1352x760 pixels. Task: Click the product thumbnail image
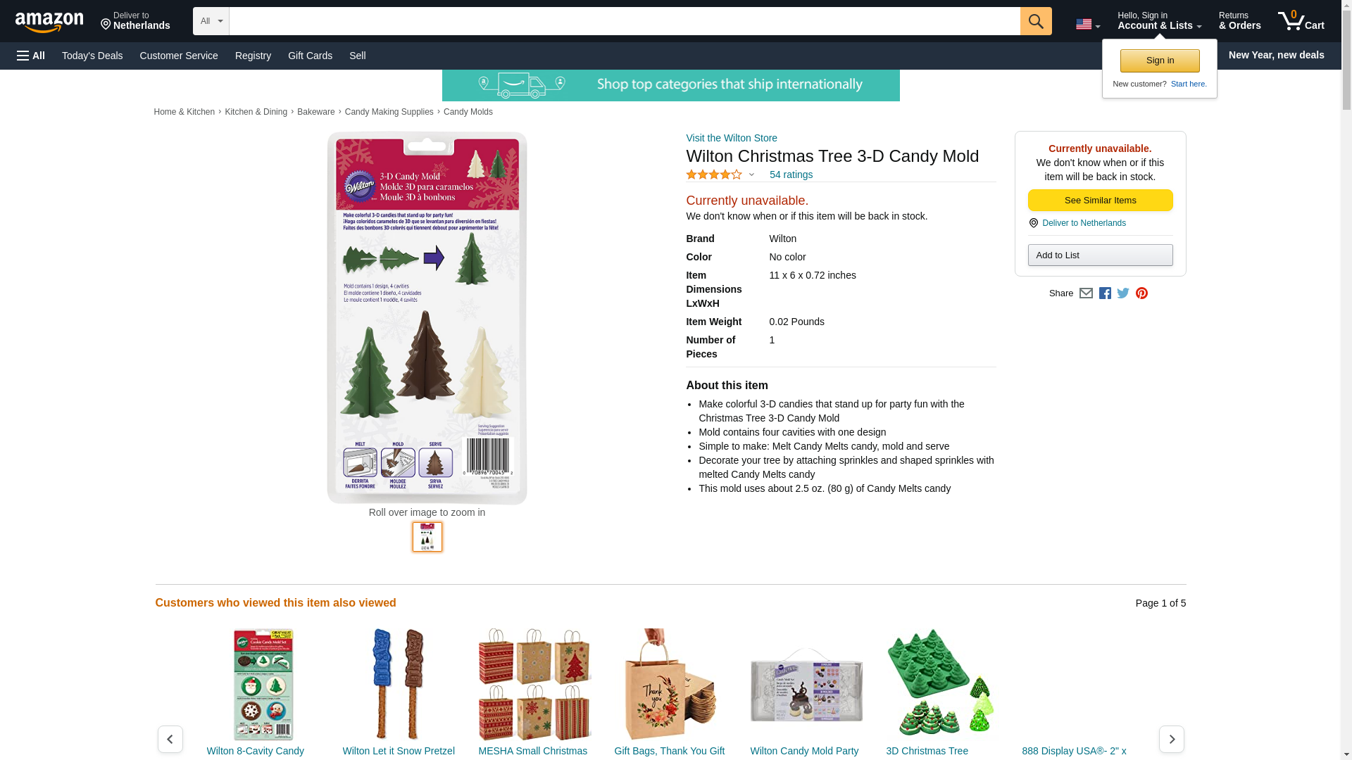427,537
